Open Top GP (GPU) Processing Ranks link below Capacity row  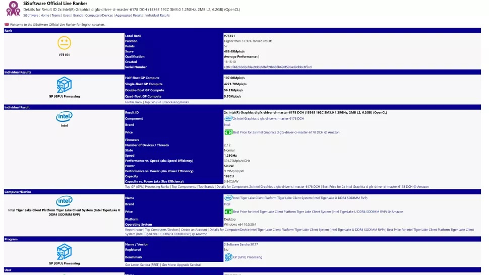click(147, 187)
